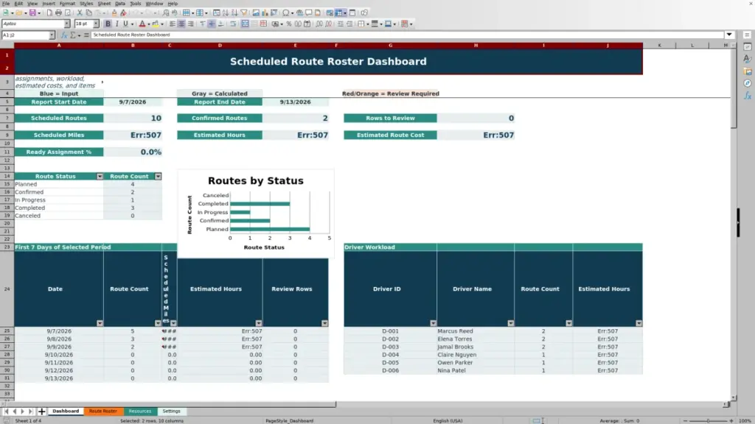This screenshot has height=424, width=755.
Task: Select column header G
Action: (390, 45)
